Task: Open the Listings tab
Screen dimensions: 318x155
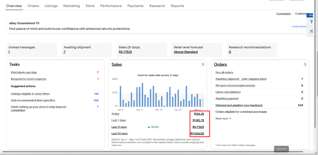Action: (51, 6)
